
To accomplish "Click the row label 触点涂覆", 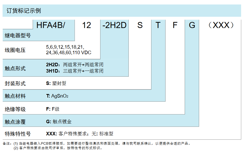I will (15, 122).
